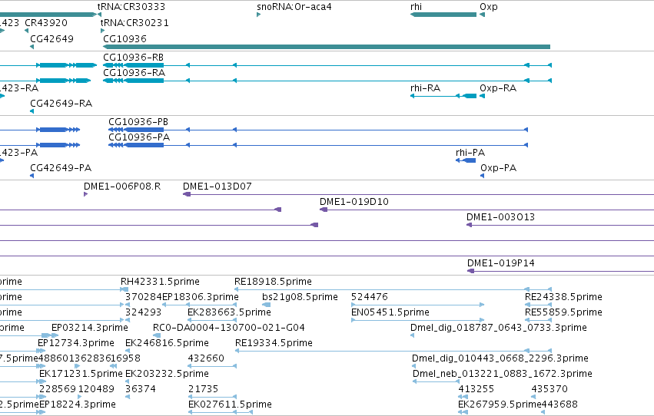Select the RC0-DA0004-130700-021-G04 label
654x416 pixels.
[229, 328]
